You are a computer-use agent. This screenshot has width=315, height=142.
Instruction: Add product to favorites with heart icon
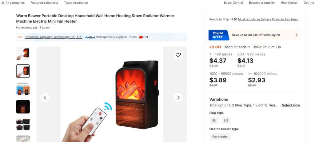click(x=178, y=55)
